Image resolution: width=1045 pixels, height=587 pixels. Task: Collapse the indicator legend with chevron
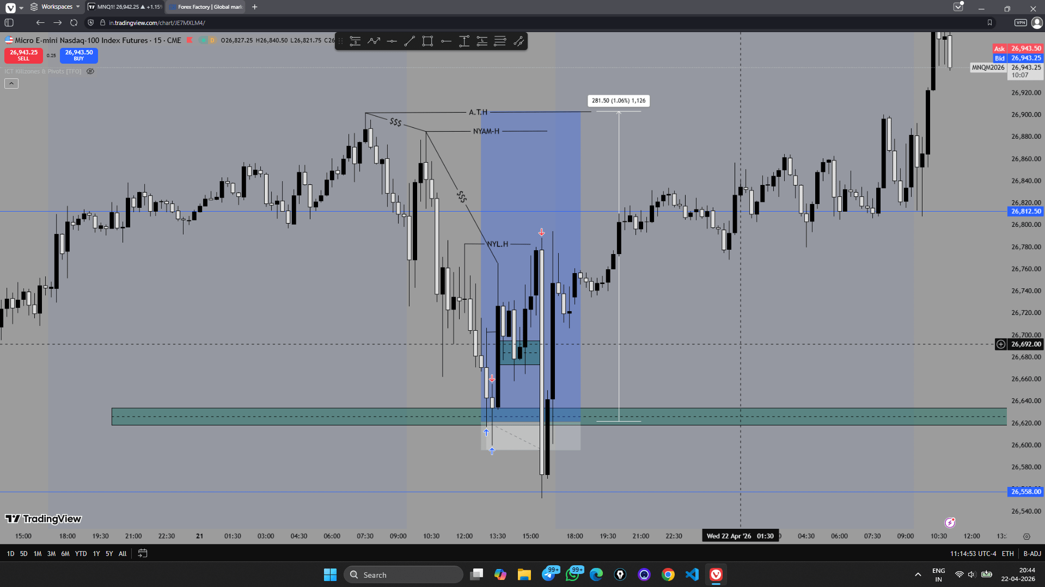[11, 83]
